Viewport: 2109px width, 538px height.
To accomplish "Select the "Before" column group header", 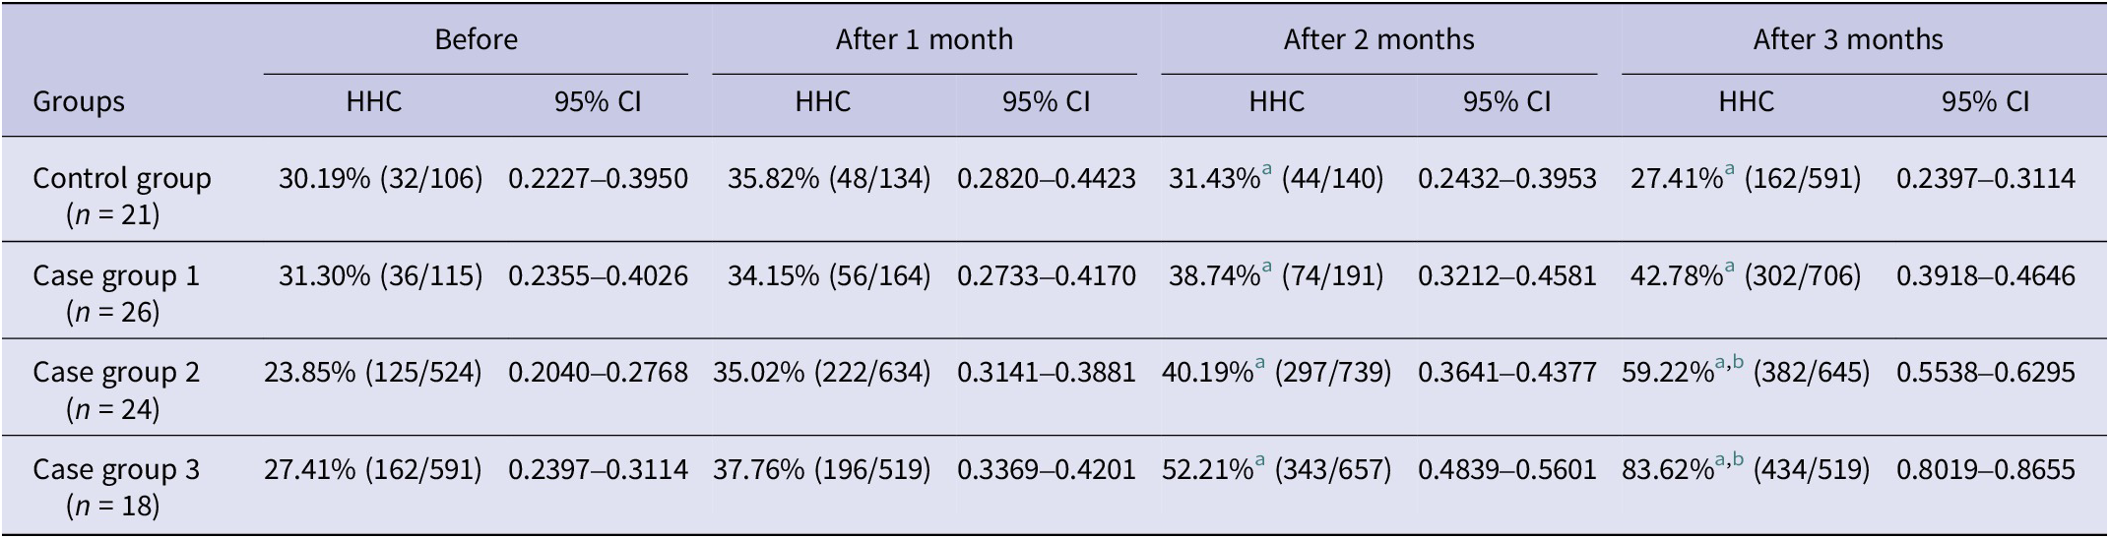I will click(x=476, y=39).
